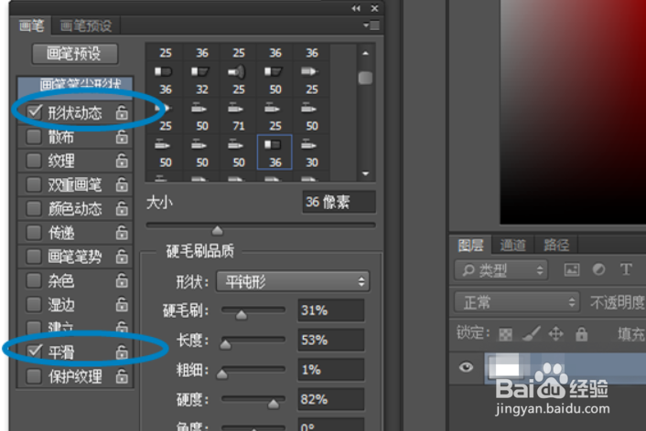
Task: Click the 硬度 82% field
Action: [x=331, y=399]
